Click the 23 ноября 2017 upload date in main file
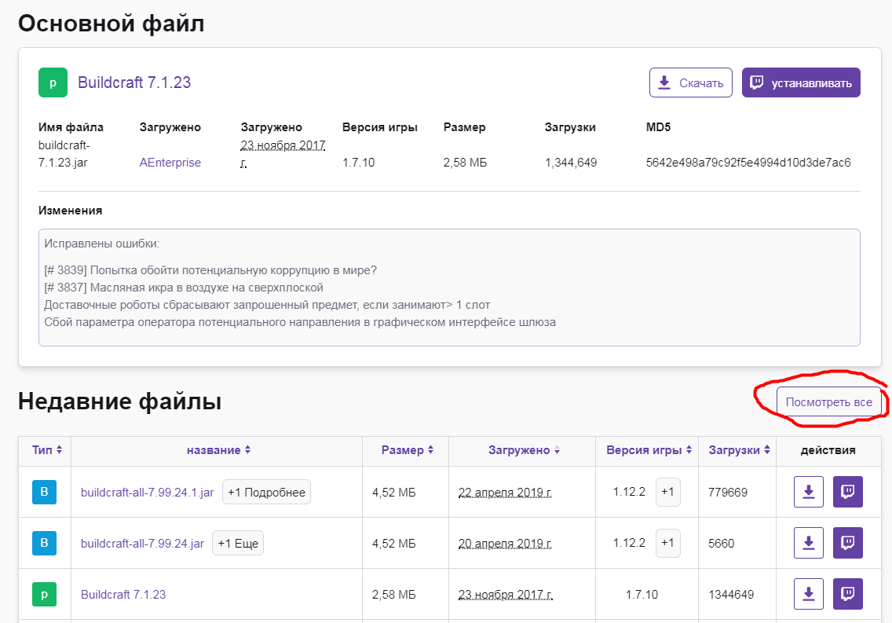 click(x=283, y=154)
